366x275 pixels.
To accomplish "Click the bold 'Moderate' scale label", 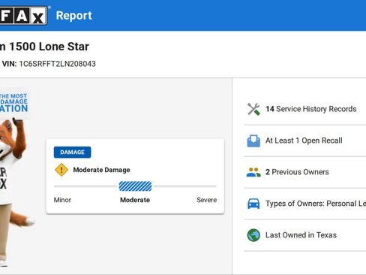I will coord(135,200).
